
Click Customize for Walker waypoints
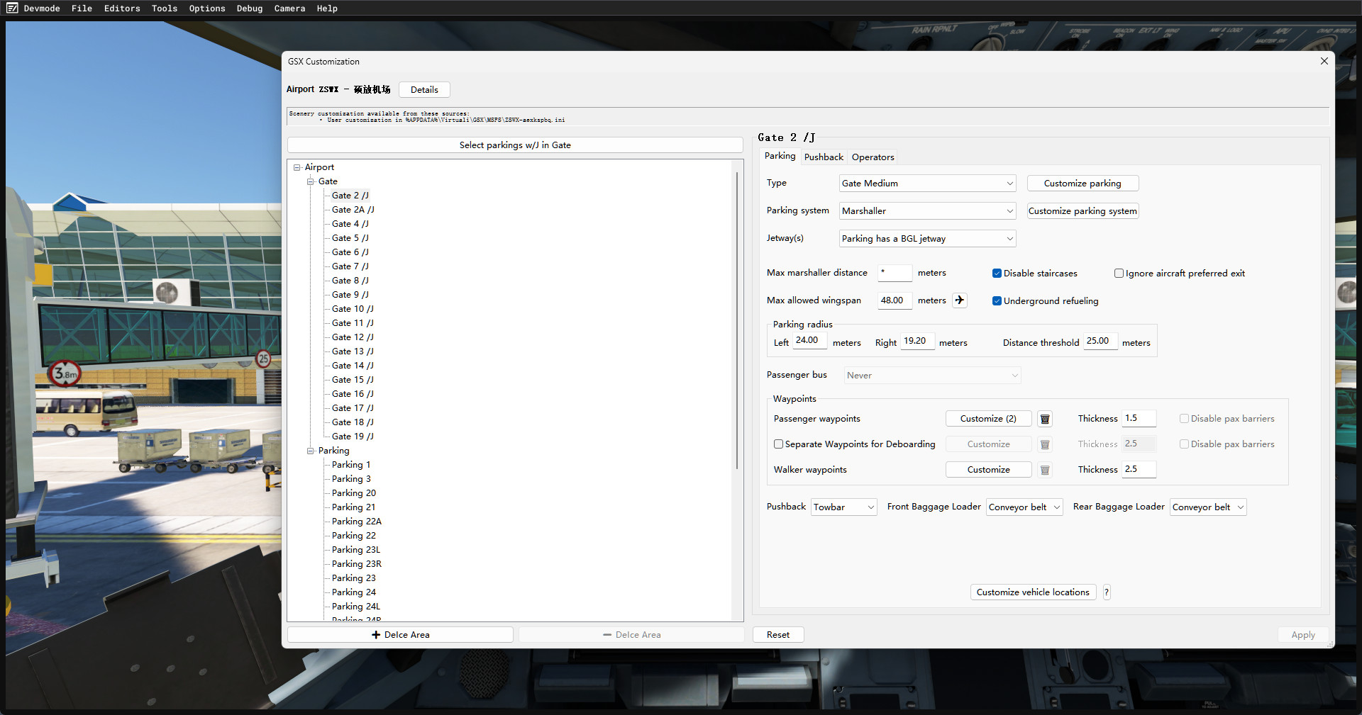pyautogui.click(x=988, y=470)
